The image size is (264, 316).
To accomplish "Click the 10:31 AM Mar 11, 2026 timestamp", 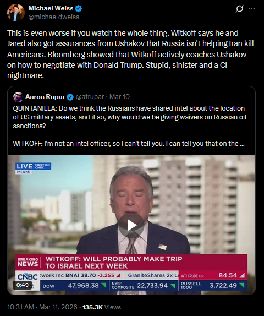I will pos(42,307).
